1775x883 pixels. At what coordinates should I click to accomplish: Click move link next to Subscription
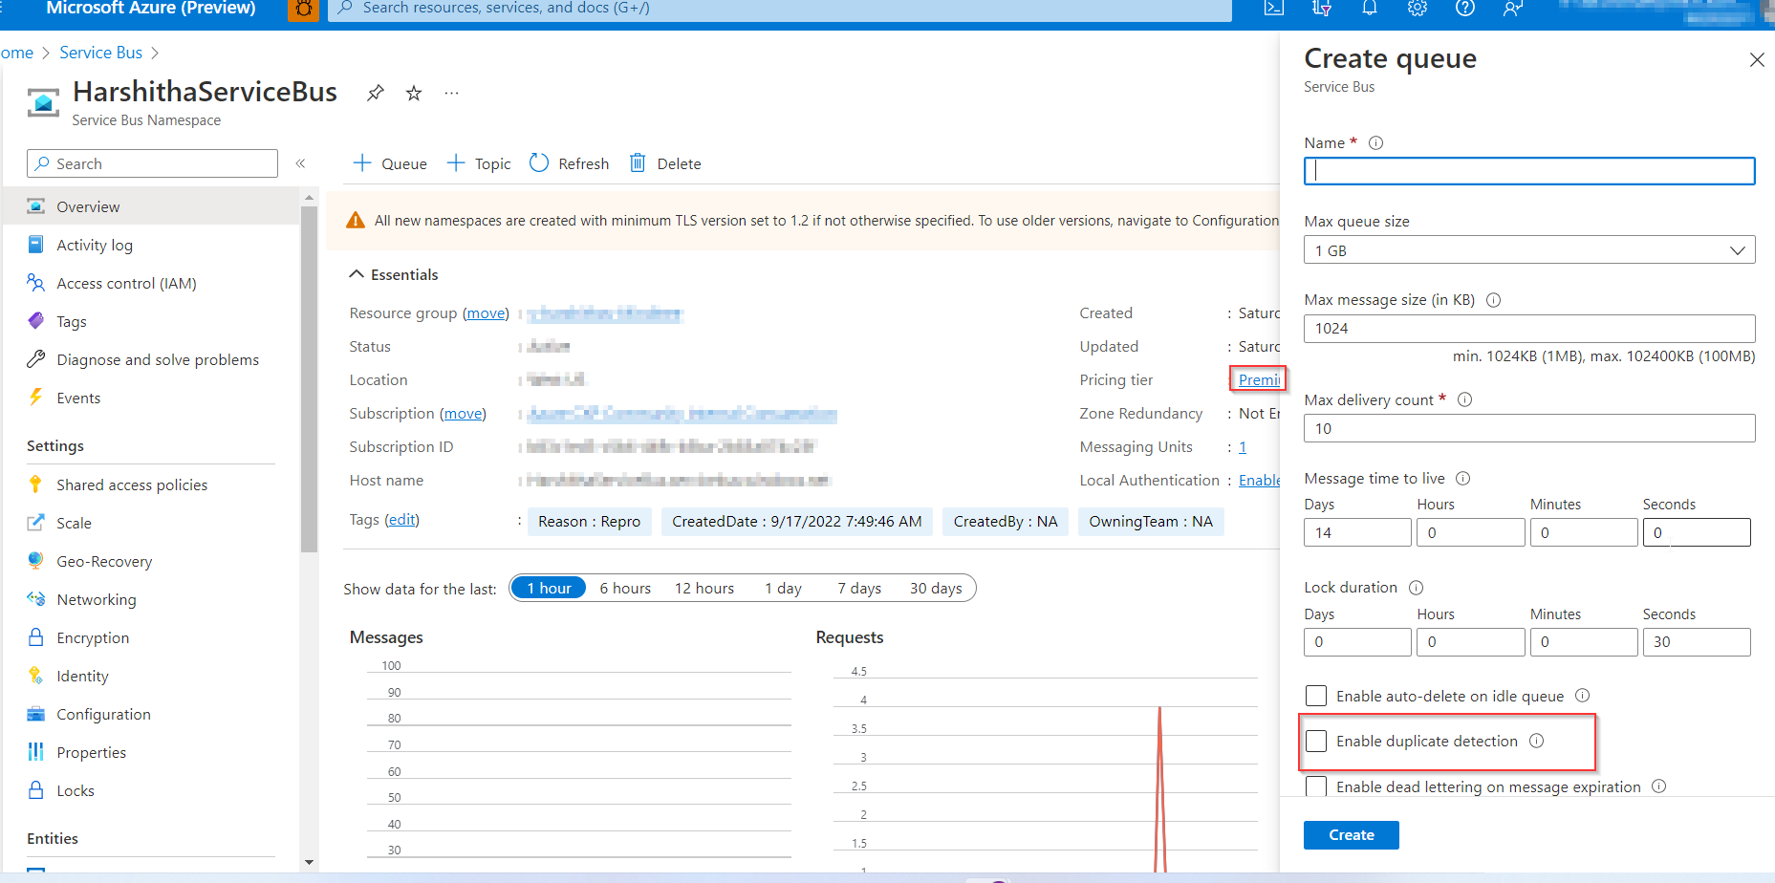[x=463, y=414]
